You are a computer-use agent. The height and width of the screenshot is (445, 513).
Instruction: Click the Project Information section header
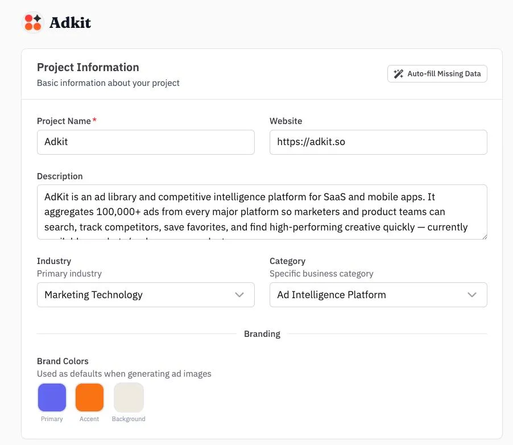point(88,67)
